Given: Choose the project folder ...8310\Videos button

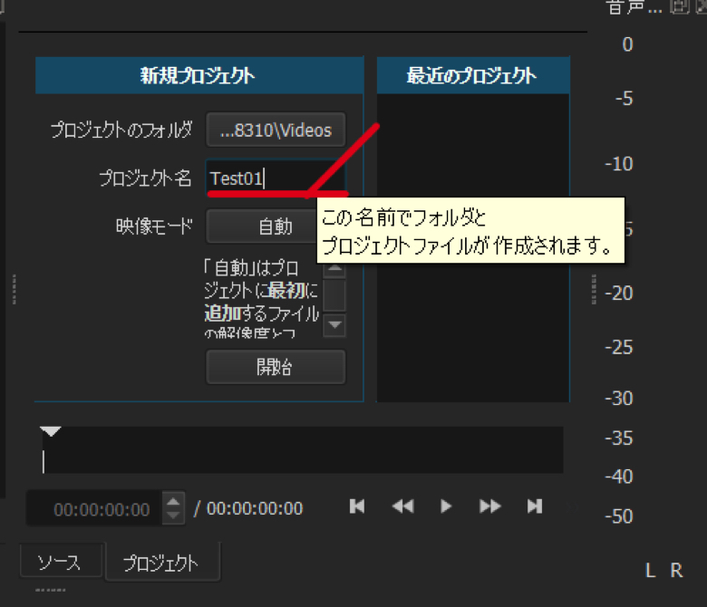Looking at the screenshot, I should tap(276, 130).
